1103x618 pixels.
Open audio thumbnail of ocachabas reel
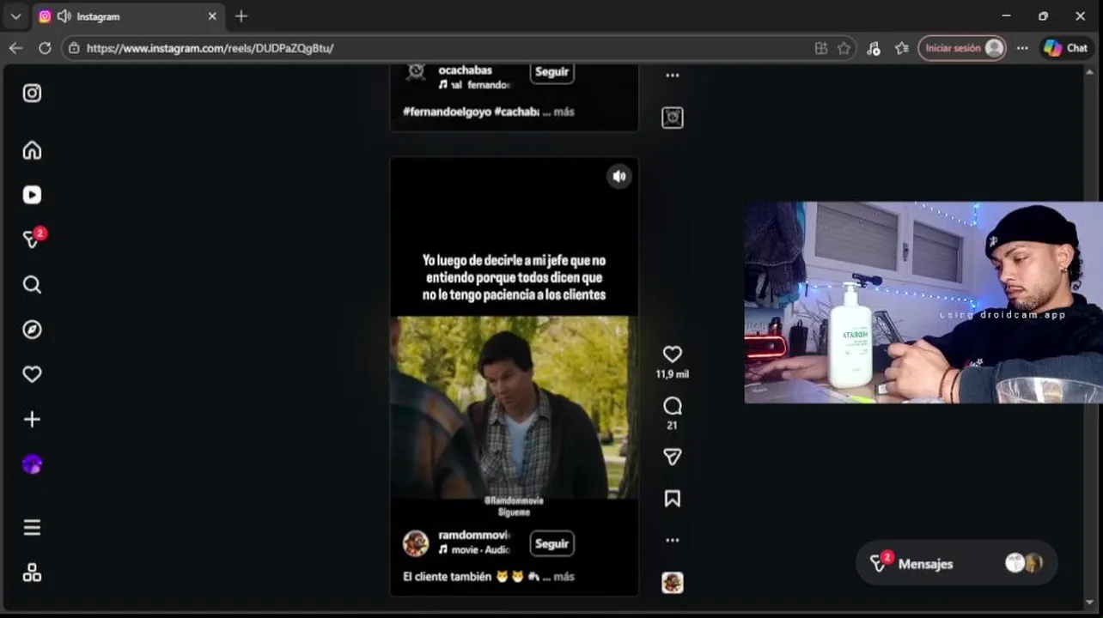pos(673,118)
